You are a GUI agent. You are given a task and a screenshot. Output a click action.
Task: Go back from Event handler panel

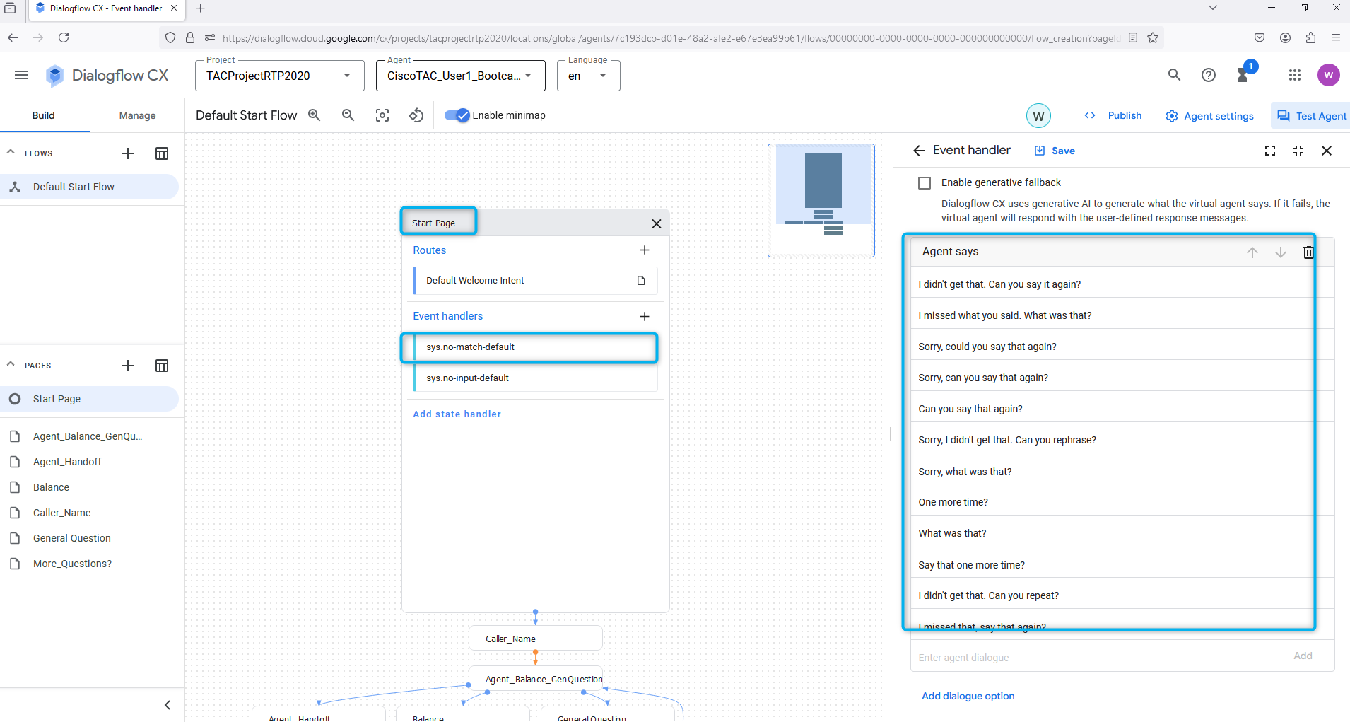click(919, 151)
